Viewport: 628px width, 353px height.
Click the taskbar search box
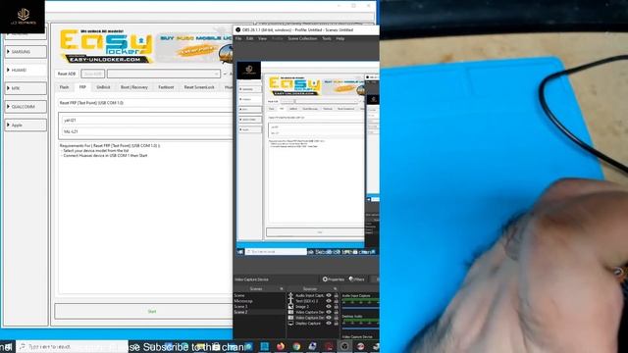(x=72, y=346)
